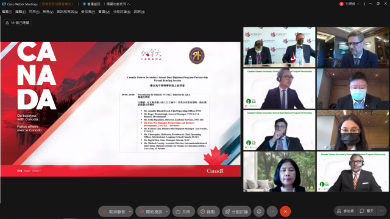Open the 分組討論 menu in menu bar
The width and height of the screenshot is (390, 219).
click(x=122, y=12)
